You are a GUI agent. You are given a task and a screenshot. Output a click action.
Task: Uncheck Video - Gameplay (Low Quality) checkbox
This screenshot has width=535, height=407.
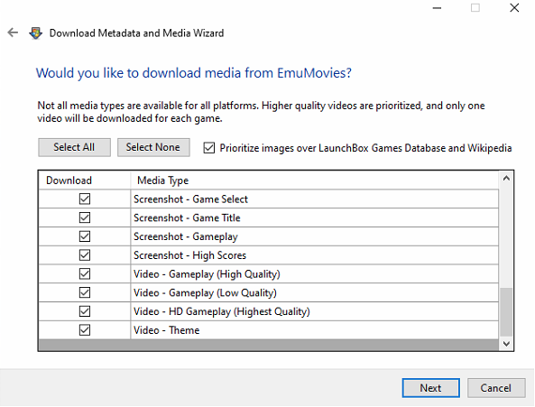(85, 292)
